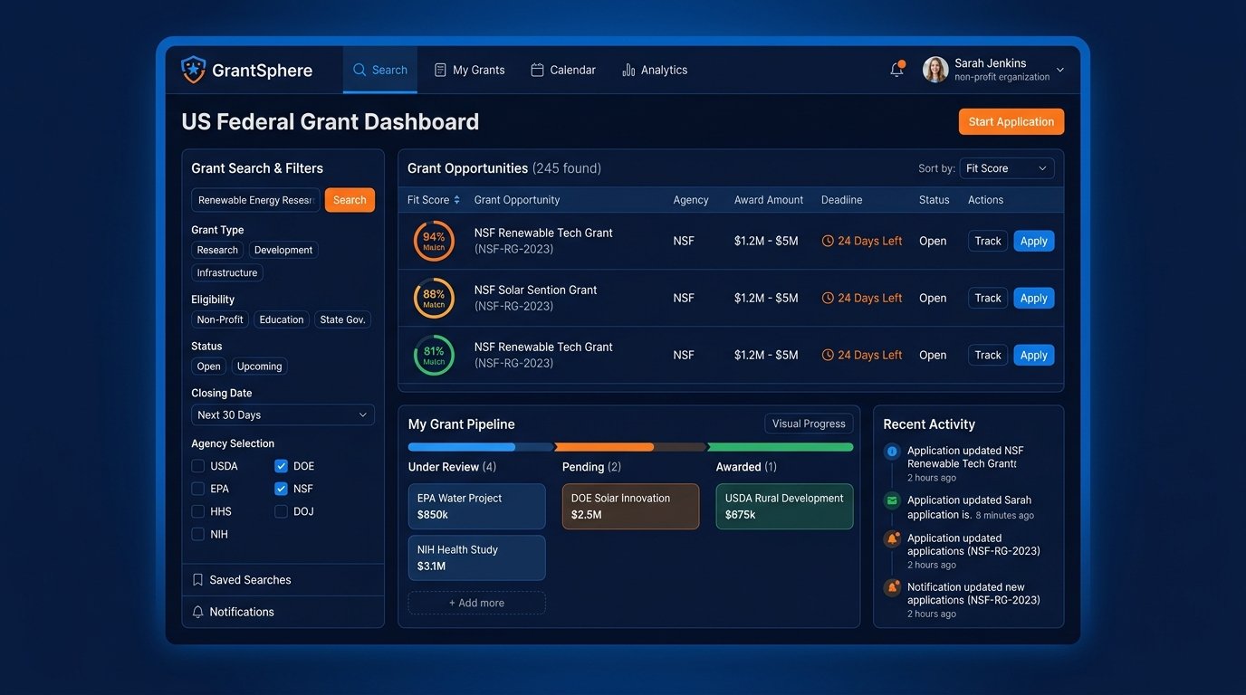The width and height of the screenshot is (1246, 695).
Task: Expand the user account menu chevron
Action: tap(1060, 70)
